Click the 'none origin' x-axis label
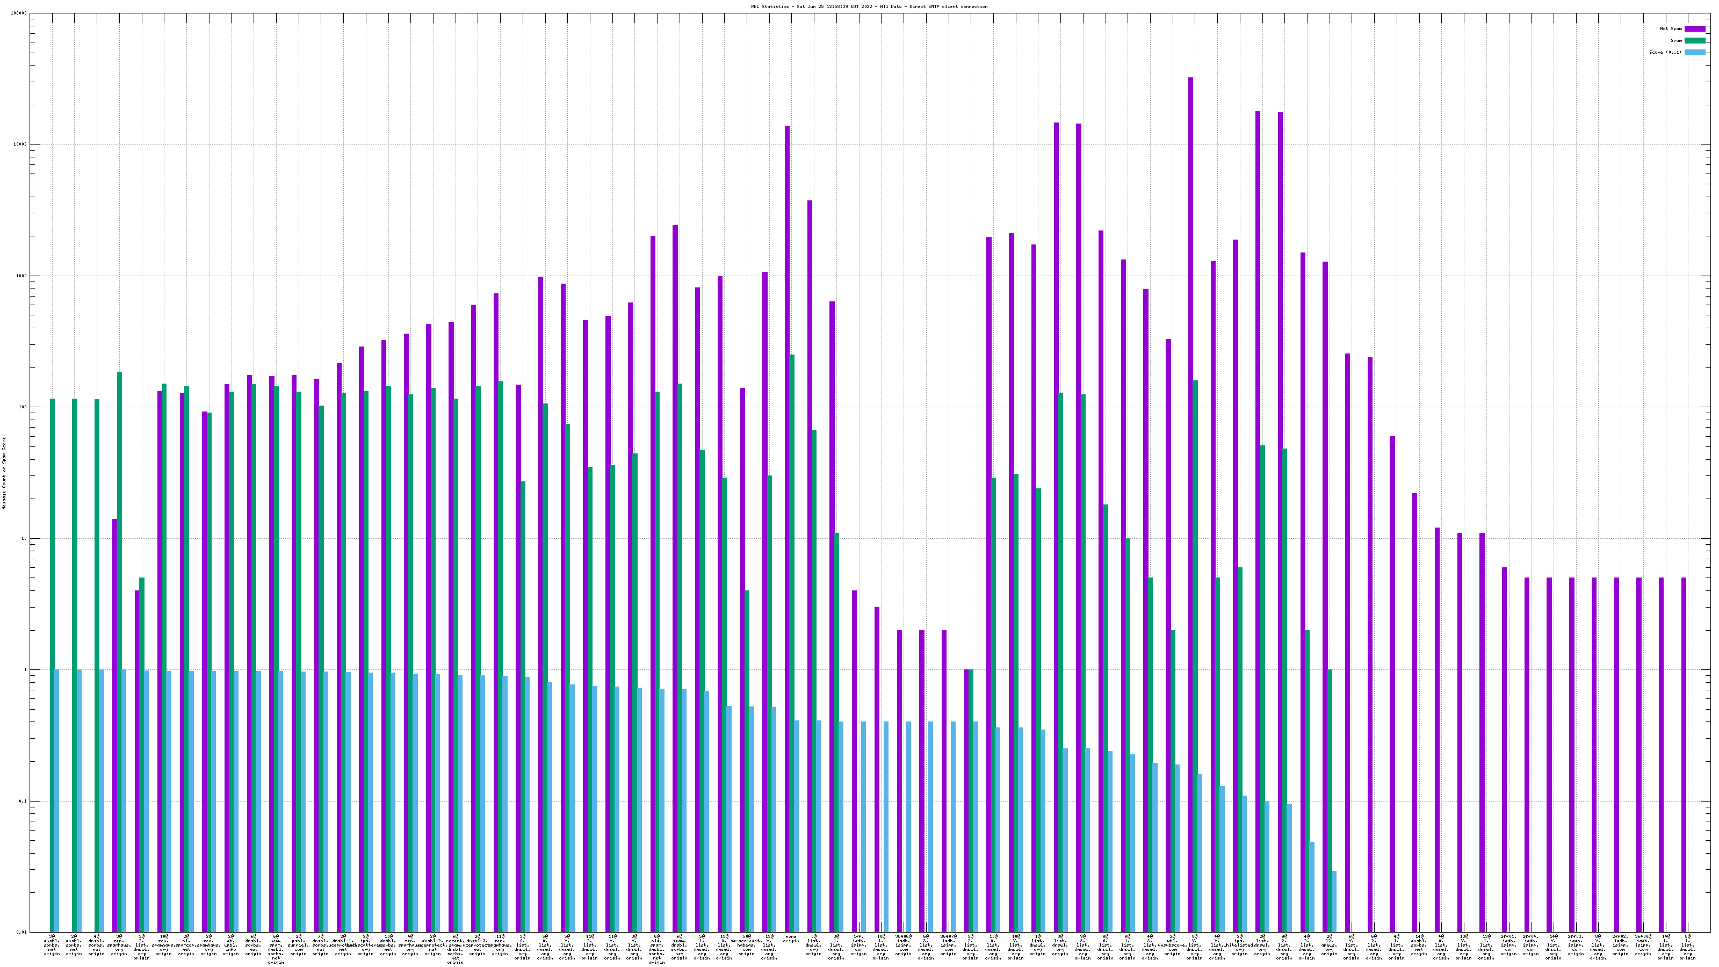Screen dimensions: 1719x967 [791, 939]
